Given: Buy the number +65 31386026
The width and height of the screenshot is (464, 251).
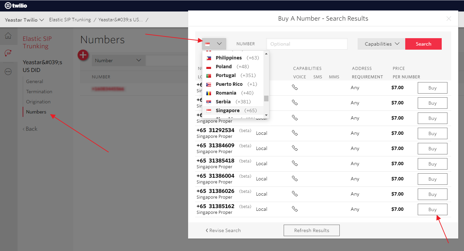Looking at the screenshot, I should click(x=433, y=194).
